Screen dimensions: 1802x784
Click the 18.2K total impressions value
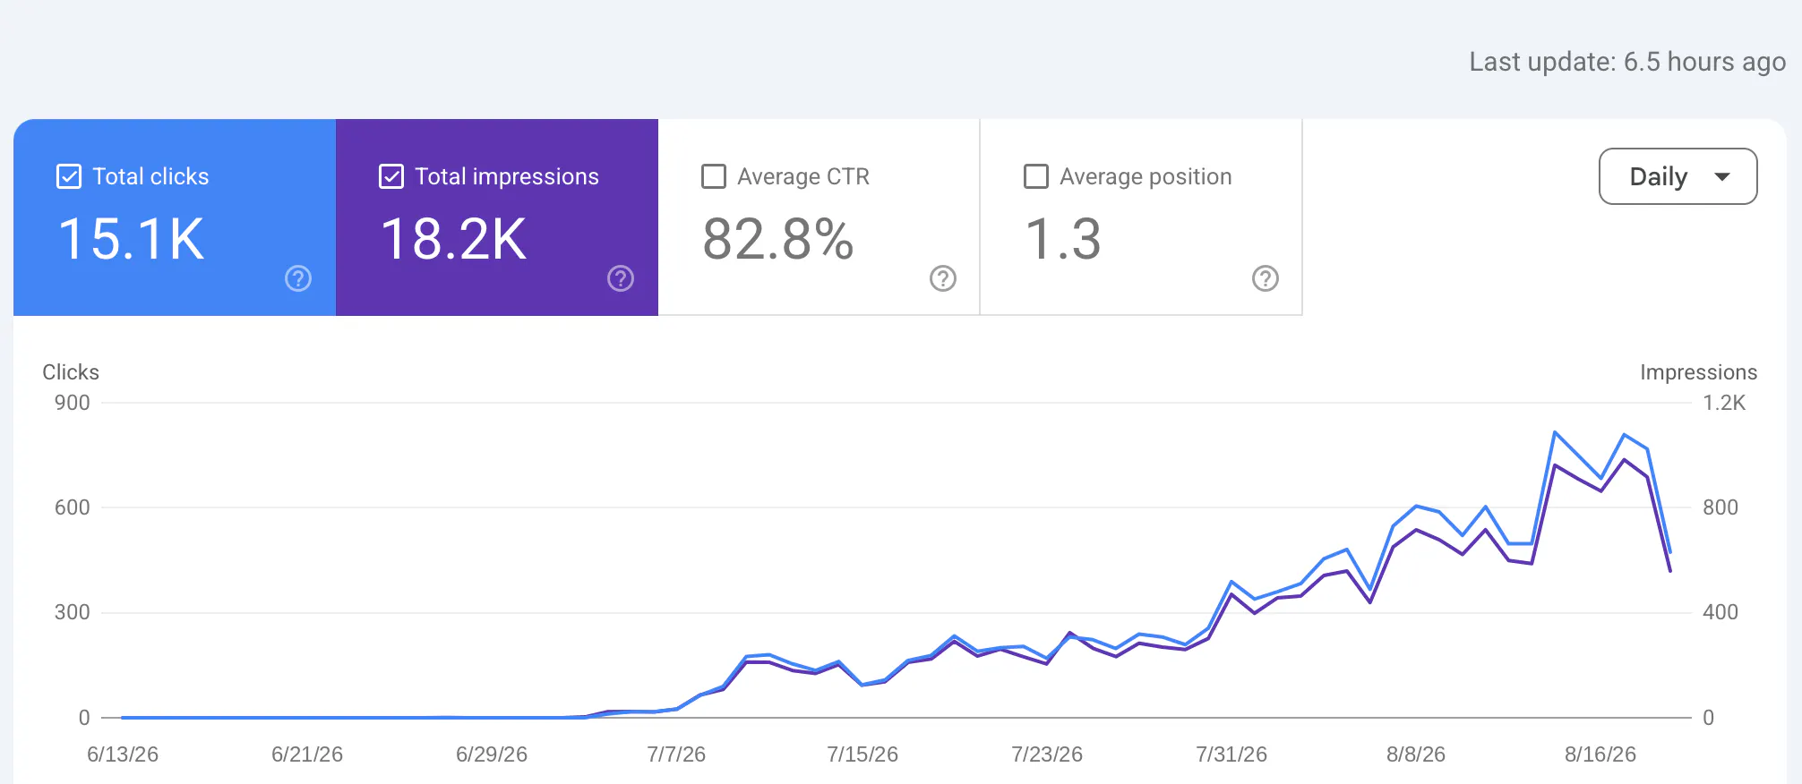coord(454,239)
